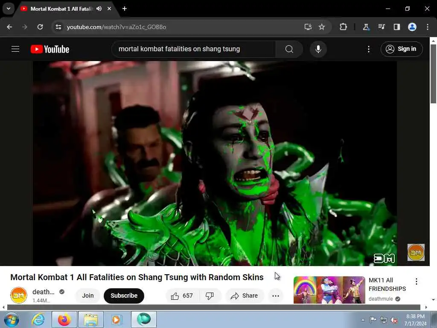
Task: Open the media player taskbar icon
Action: pyautogui.click(x=117, y=319)
